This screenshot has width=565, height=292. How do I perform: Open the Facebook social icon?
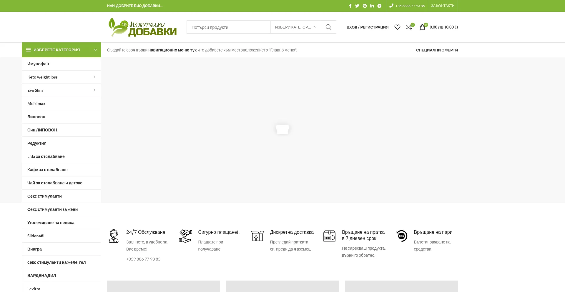click(350, 6)
